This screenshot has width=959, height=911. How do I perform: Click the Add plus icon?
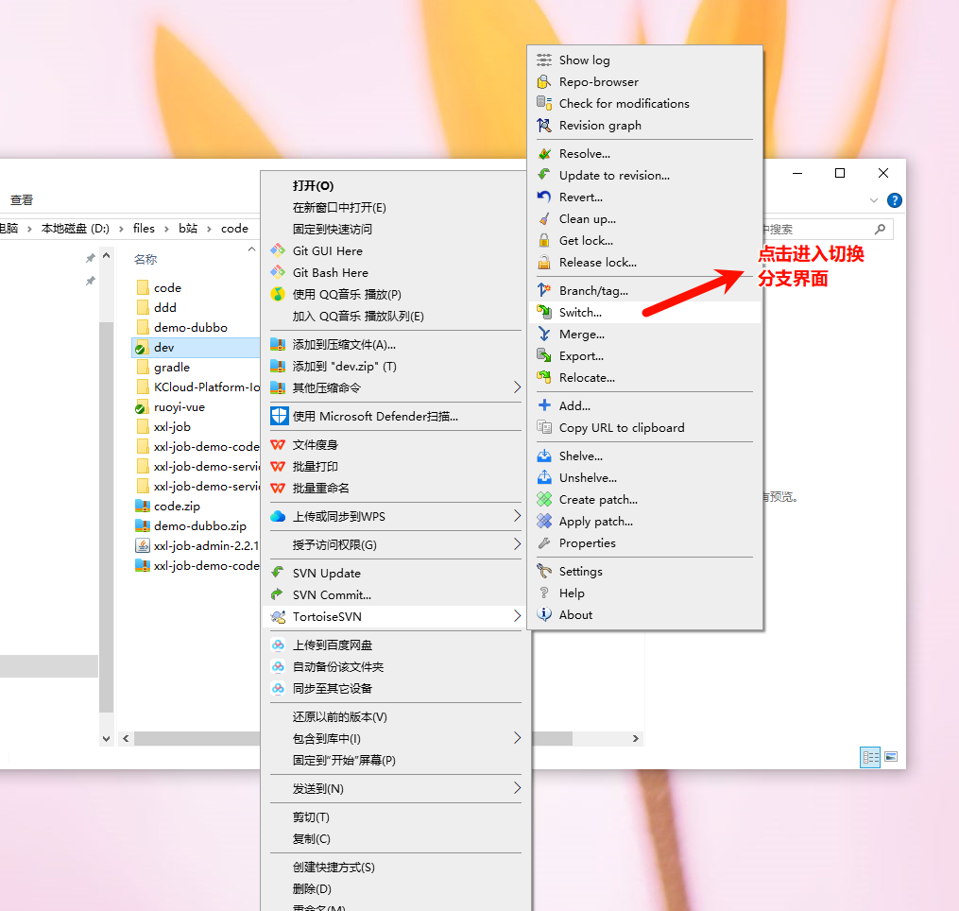point(543,405)
